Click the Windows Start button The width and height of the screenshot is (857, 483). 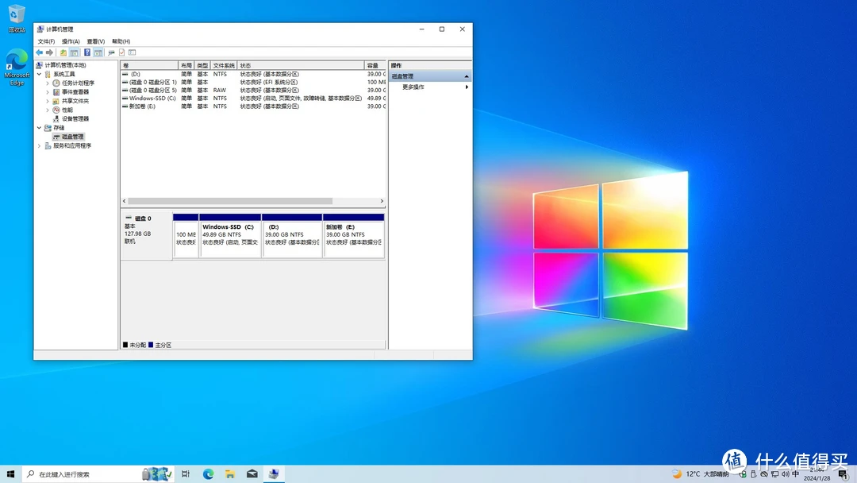[x=11, y=474]
